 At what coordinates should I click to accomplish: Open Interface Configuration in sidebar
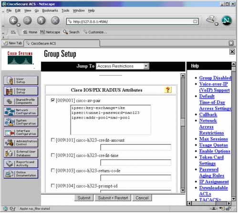click(x=21, y=132)
